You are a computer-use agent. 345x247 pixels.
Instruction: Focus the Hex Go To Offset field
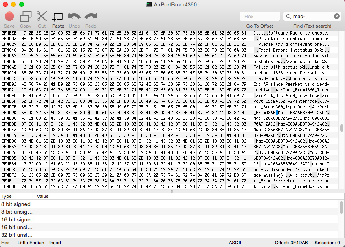pos(259,16)
